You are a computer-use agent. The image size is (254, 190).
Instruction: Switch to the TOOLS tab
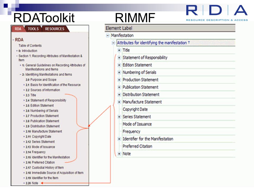coord(33,29)
